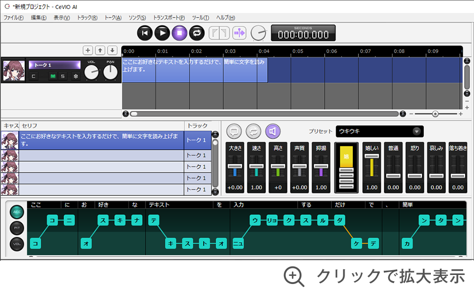Screen dimensions: 474x293
Task: Click the repeat speech loop button
Action: (253, 131)
